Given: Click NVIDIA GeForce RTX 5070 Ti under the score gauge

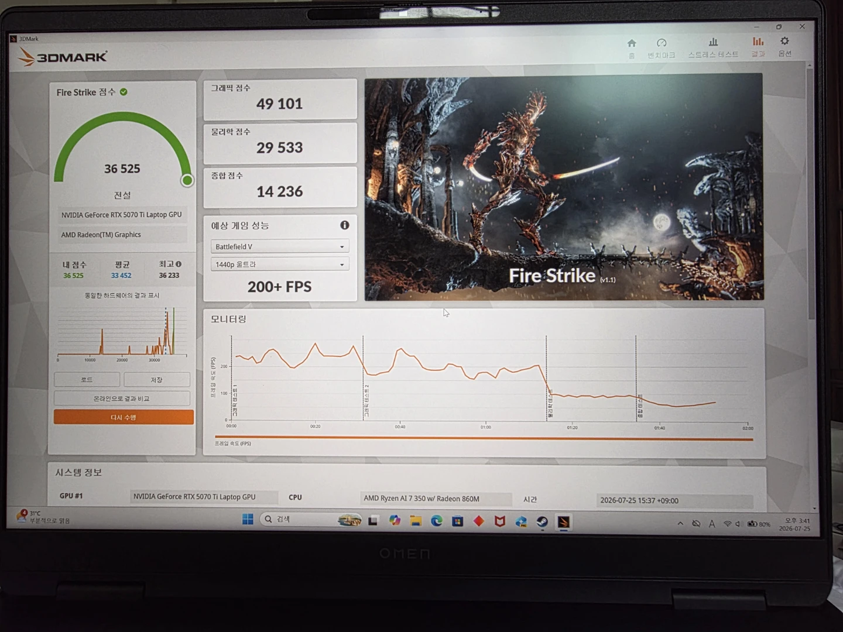Looking at the screenshot, I should tap(122, 215).
